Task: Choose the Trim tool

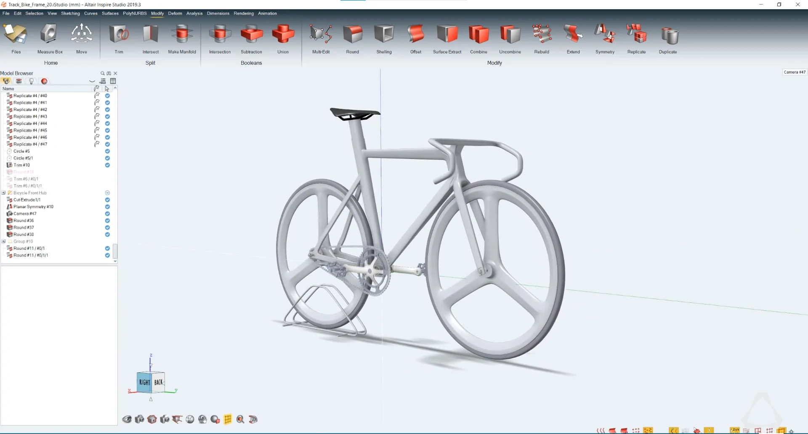Action: tap(119, 39)
